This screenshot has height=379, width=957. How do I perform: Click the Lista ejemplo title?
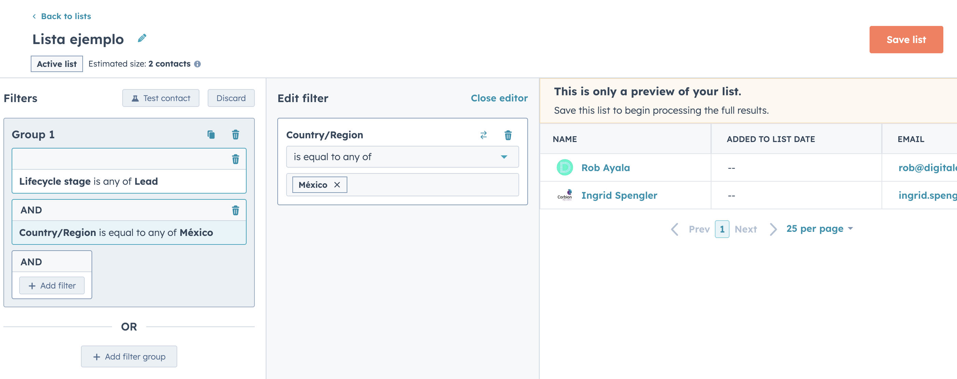[78, 39]
